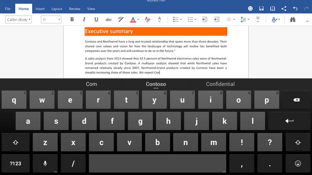Open the font size 11 box
Screen dimensions: 312x175
click(51, 19)
